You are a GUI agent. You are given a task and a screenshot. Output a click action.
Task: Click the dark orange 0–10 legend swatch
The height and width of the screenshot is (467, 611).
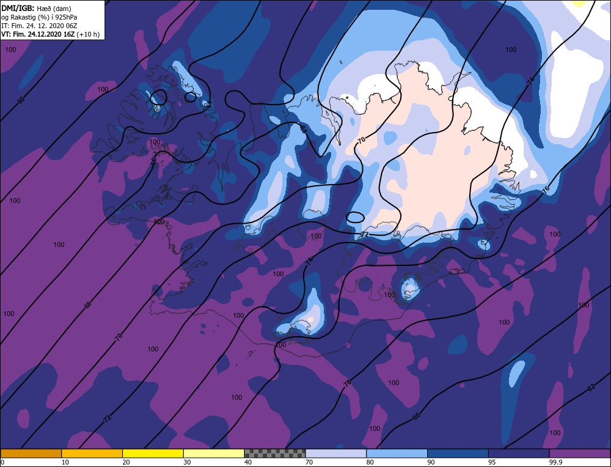[x=31, y=454]
